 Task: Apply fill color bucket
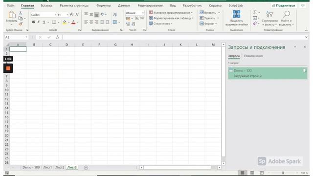(x=65, y=22)
